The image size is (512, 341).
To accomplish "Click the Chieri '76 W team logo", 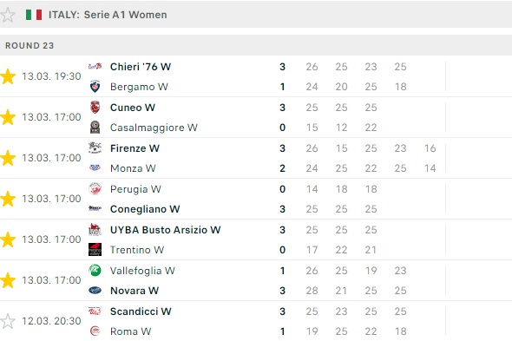I will (95, 67).
